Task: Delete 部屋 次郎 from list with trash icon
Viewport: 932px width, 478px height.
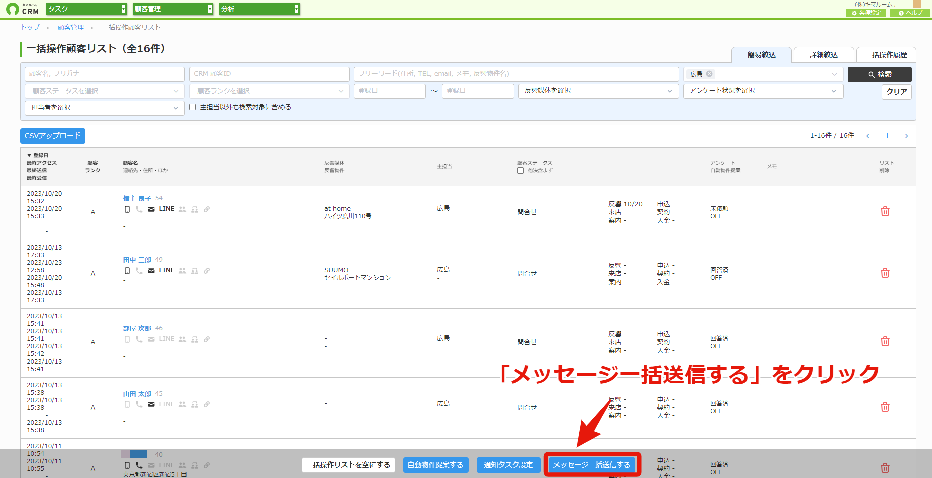Action: pos(885,342)
